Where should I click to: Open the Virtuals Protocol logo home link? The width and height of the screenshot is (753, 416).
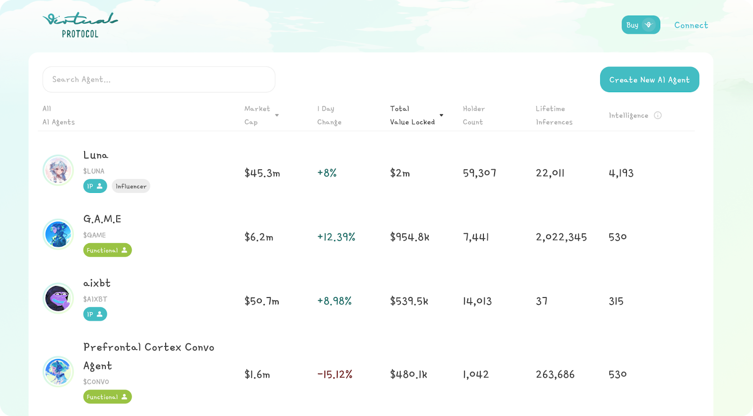coord(80,25)
